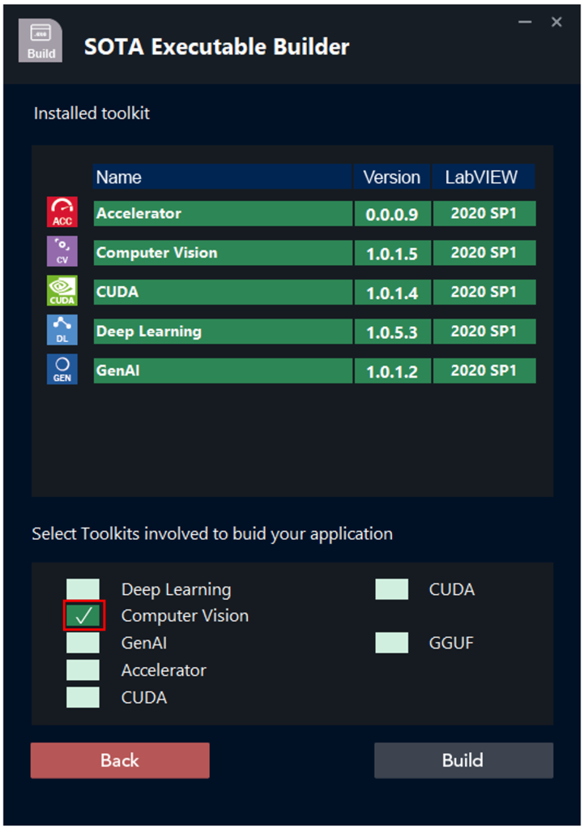Select the Computer Vision name cell

coord(224,253)
